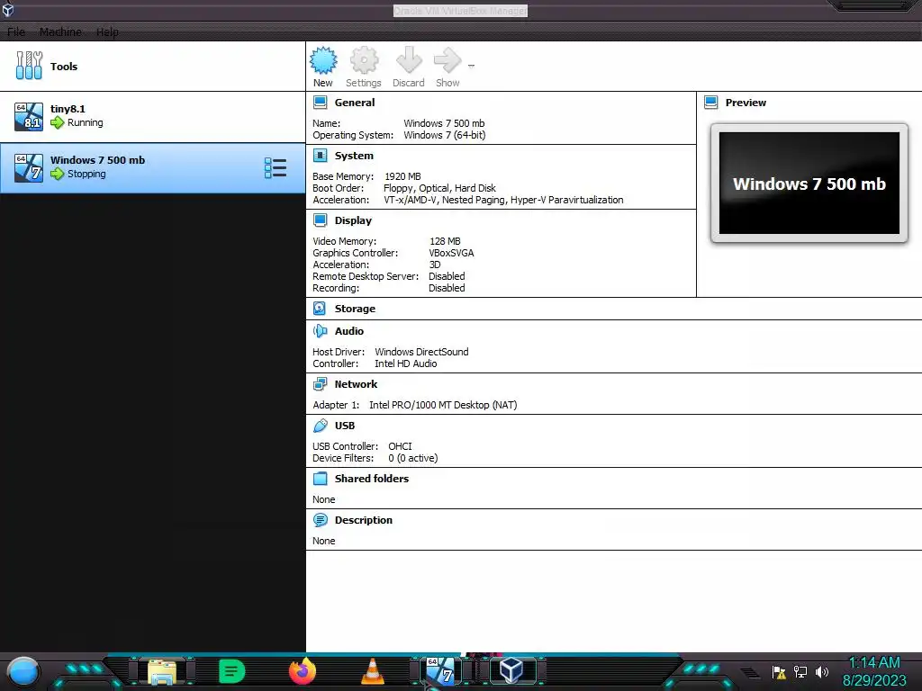The height and width of the screenshot is (691, 922).
Task: Open the dropdown arrow next to Show
Action: (x=471, y=66)
